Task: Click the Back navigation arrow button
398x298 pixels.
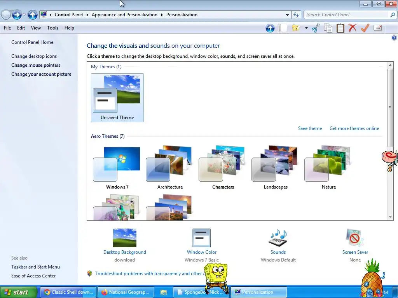Action: (x=6, y=15)
